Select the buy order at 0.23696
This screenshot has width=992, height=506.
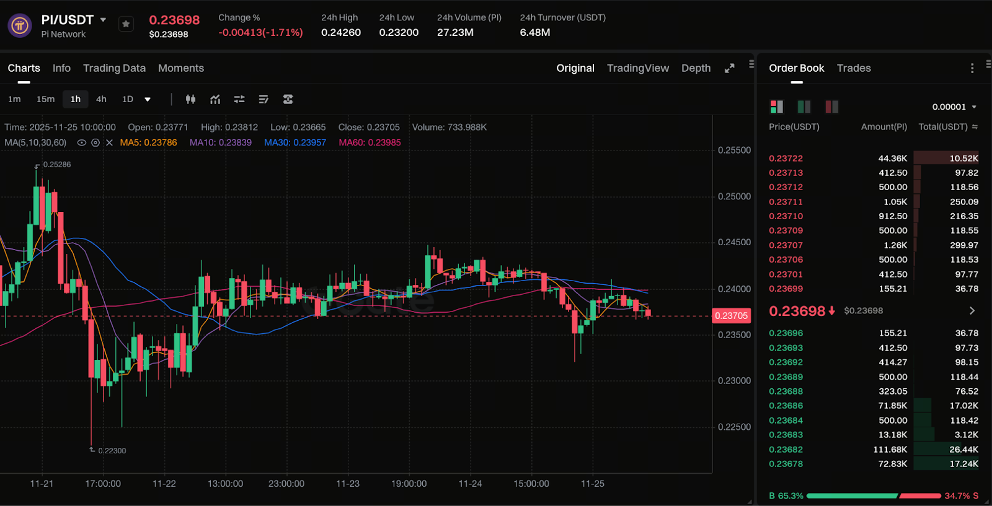(x=874, y=333)
